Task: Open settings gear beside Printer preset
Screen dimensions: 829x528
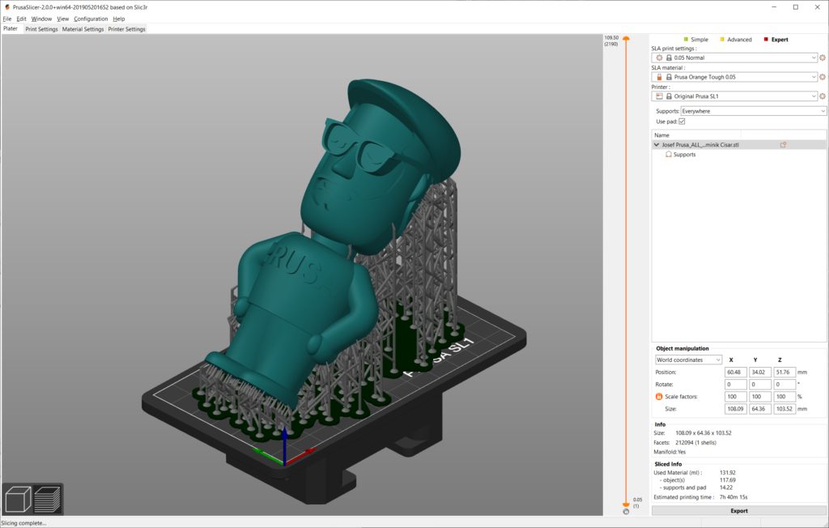Action: (823, 96)
